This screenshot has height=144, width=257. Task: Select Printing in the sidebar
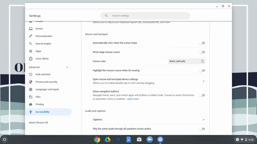point(40,104)
